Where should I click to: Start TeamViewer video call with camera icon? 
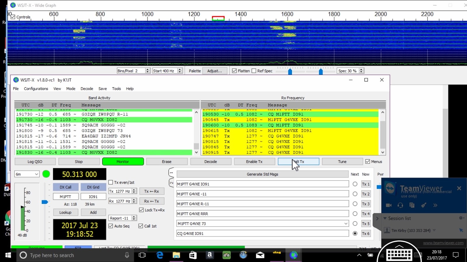click(389, 205)
